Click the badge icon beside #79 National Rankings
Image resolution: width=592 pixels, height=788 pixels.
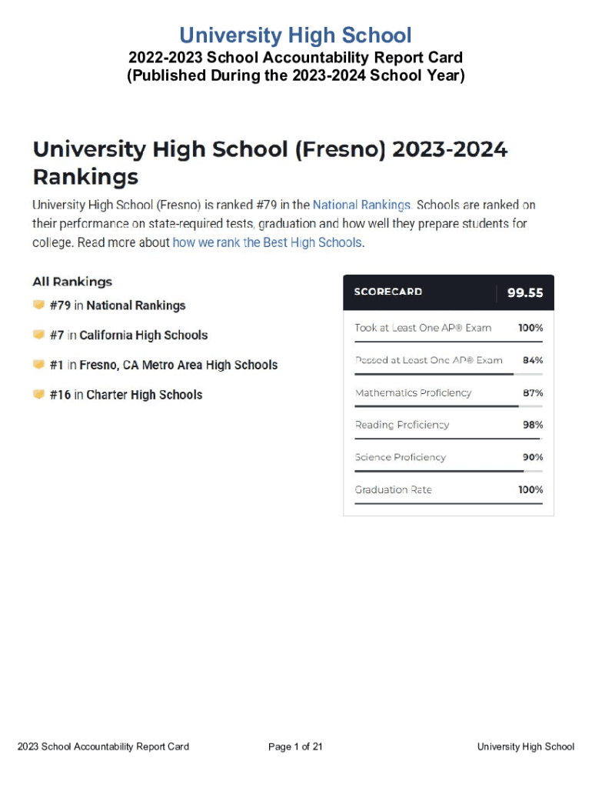(38, 305)
